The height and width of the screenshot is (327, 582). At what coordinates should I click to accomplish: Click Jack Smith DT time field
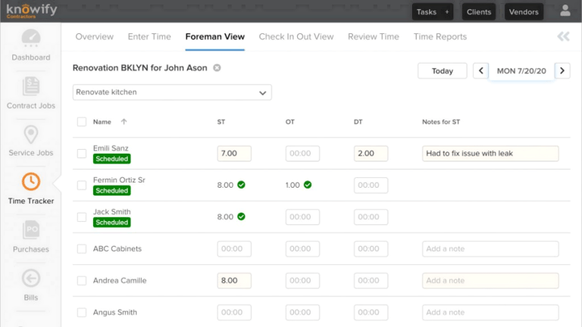(x=371, y=217)
